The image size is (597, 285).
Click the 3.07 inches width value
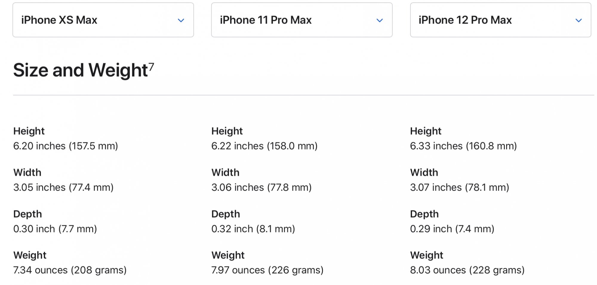tap(459, 187)
